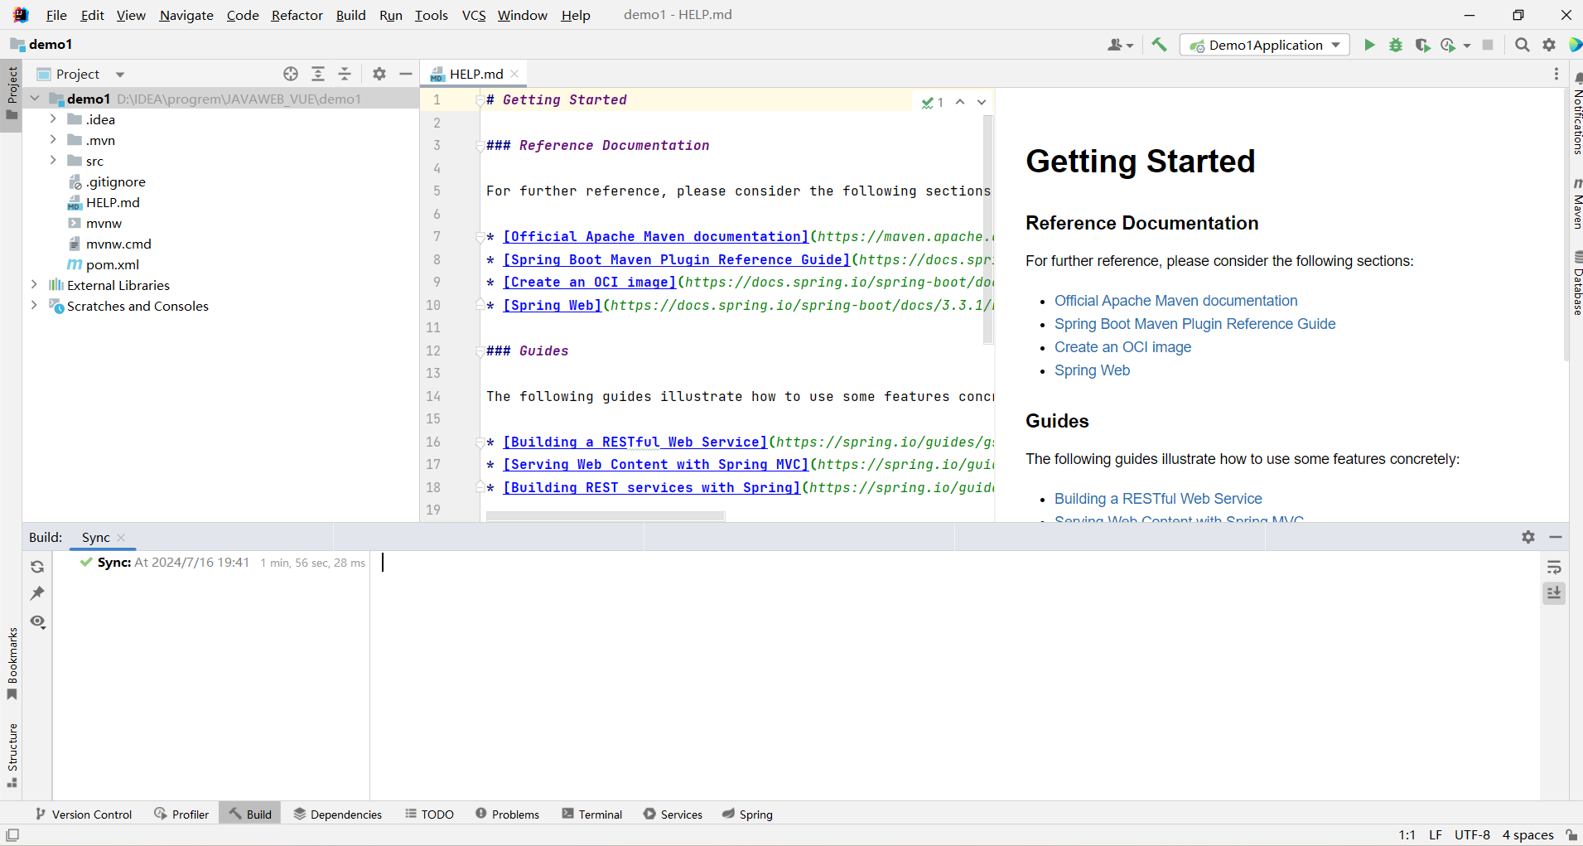Jump to next highlighted problem arrow
This screenshot has height=846, width=1583.
click(x=982, y=102)
